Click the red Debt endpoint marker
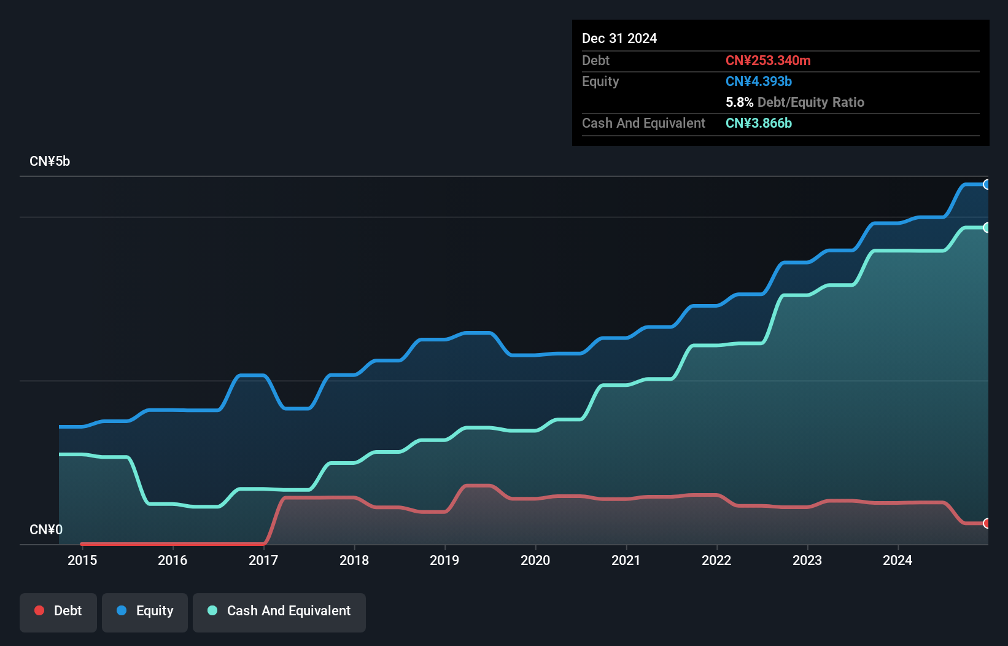This screenshot has width=1008, height=646. coord(987,523)
